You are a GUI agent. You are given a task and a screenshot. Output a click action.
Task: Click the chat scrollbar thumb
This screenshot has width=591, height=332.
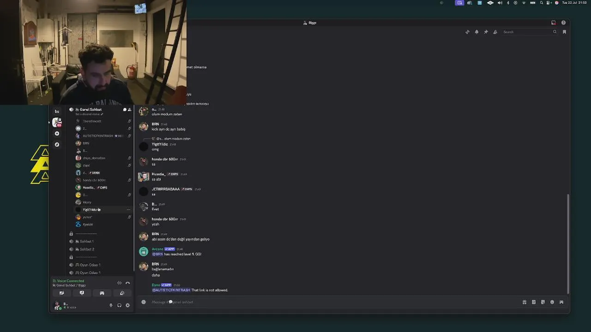568,243
